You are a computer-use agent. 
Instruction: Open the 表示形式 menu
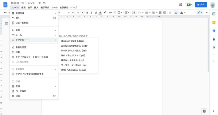(x=45, y=7)
